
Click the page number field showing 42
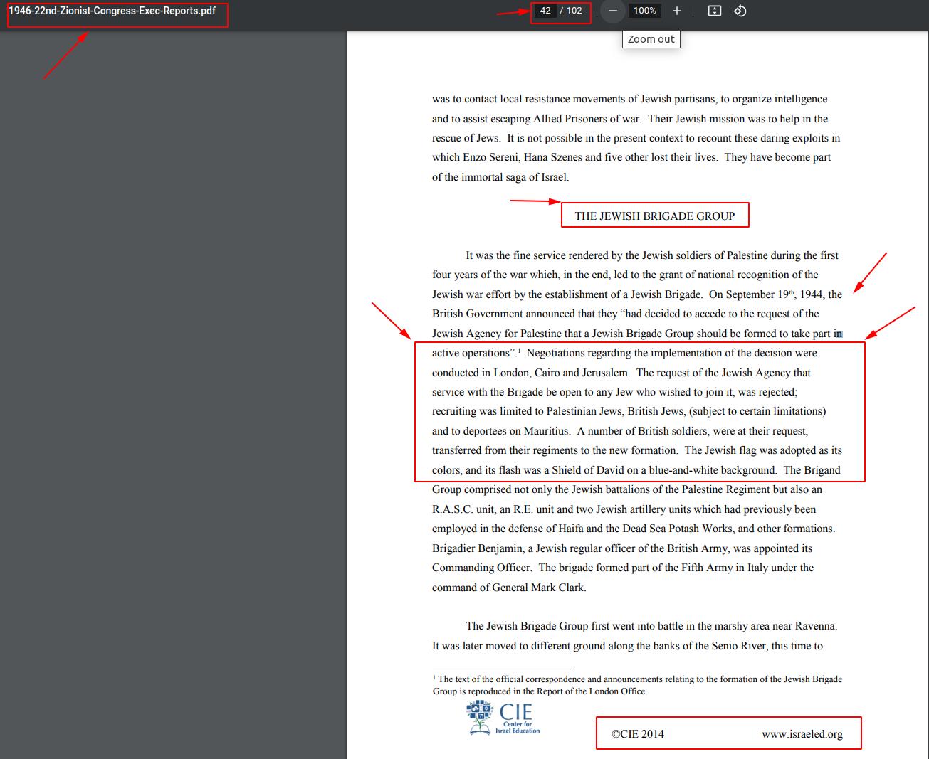pyautogui.click(x=545, y=11)
